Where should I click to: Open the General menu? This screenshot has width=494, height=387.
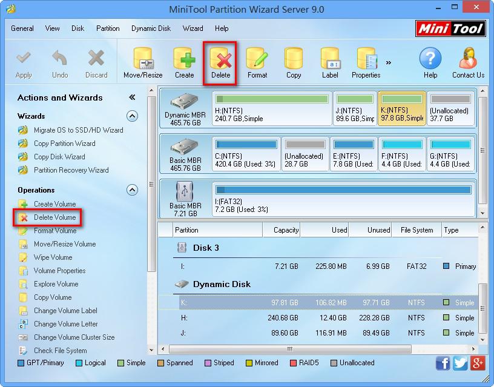click(22, 28)
